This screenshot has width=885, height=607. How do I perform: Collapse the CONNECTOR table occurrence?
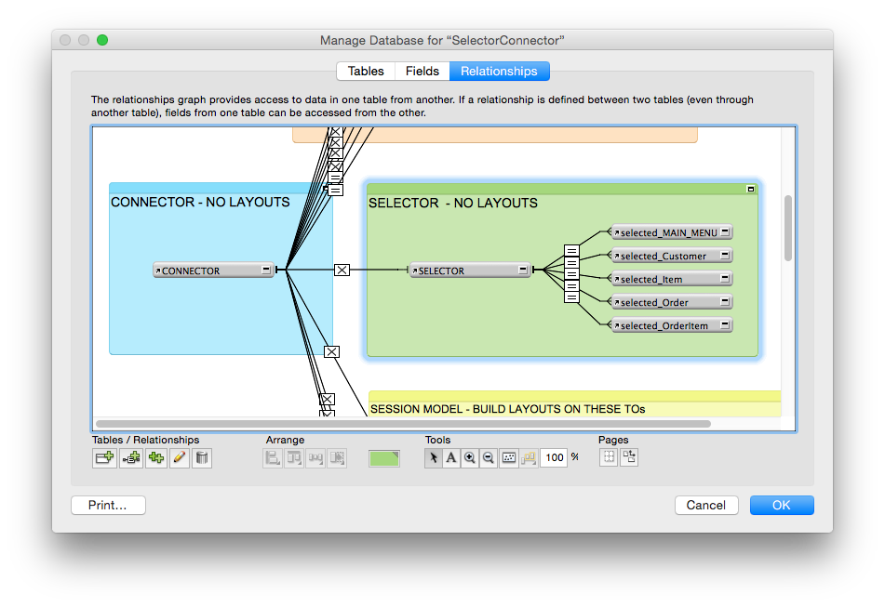click(266, 270)
